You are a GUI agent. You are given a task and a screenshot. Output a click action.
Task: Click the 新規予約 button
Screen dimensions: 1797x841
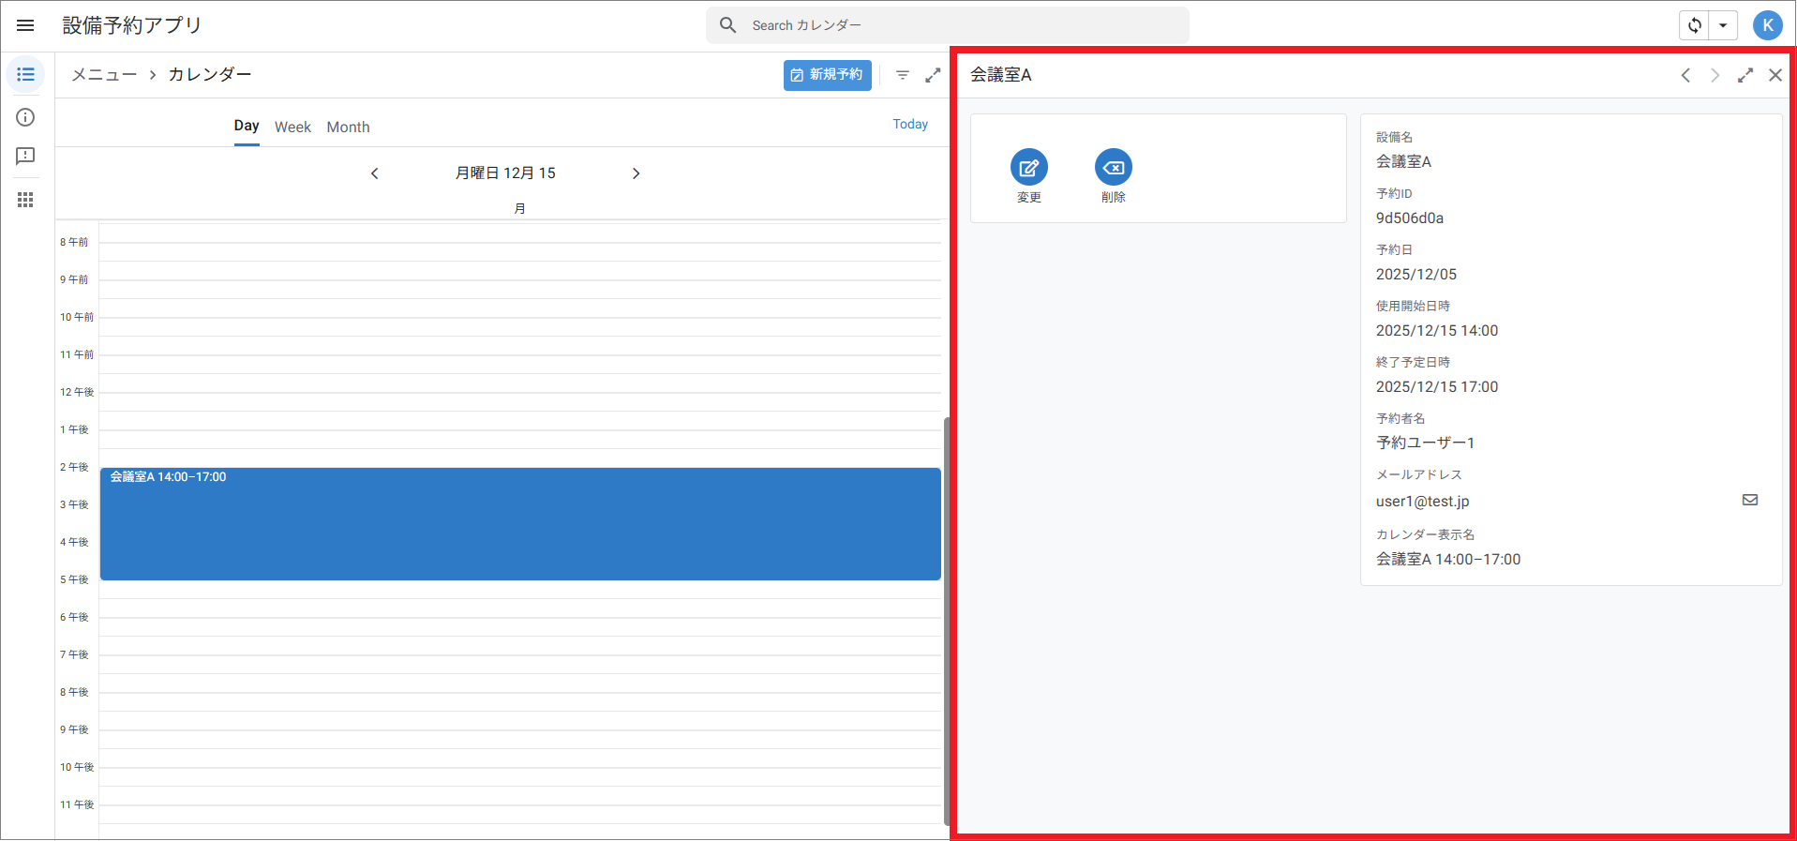tap(828, 75)
